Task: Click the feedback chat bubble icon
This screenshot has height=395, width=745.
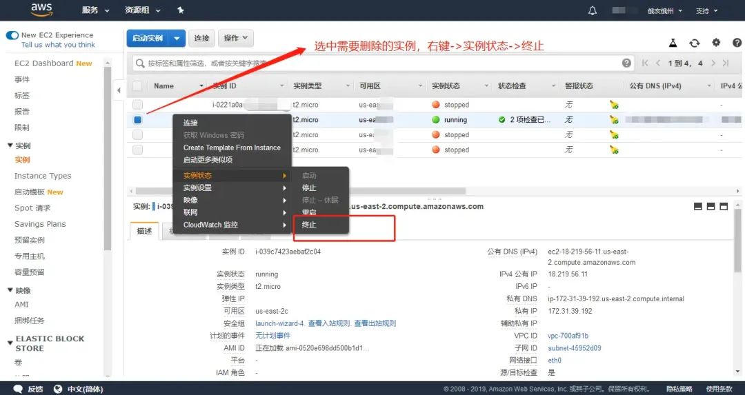Action: 18,389
